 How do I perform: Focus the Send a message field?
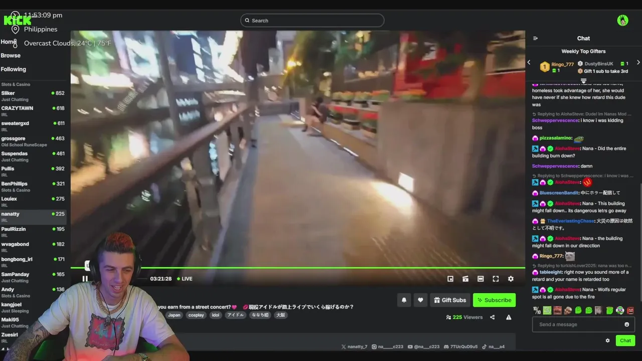tap(583, 324)
